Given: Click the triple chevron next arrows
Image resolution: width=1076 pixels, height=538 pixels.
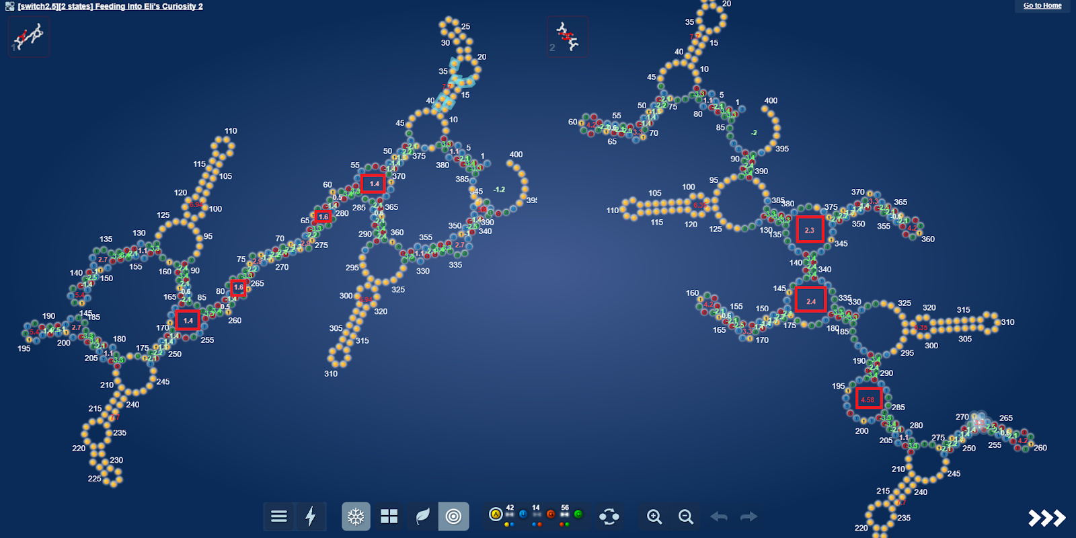Looking at the screenshot, I should tap(1046, 517).
